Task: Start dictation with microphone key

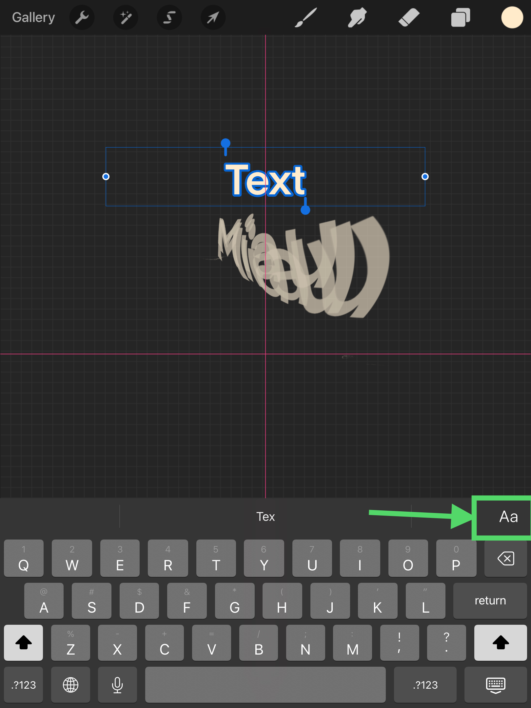Action: point(117,685)
